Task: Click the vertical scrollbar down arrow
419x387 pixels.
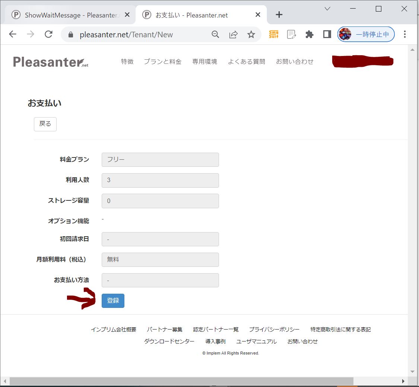Action: 412,371
